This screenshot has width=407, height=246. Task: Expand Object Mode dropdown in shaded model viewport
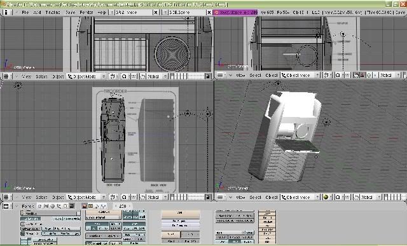[x=301, y=197]
